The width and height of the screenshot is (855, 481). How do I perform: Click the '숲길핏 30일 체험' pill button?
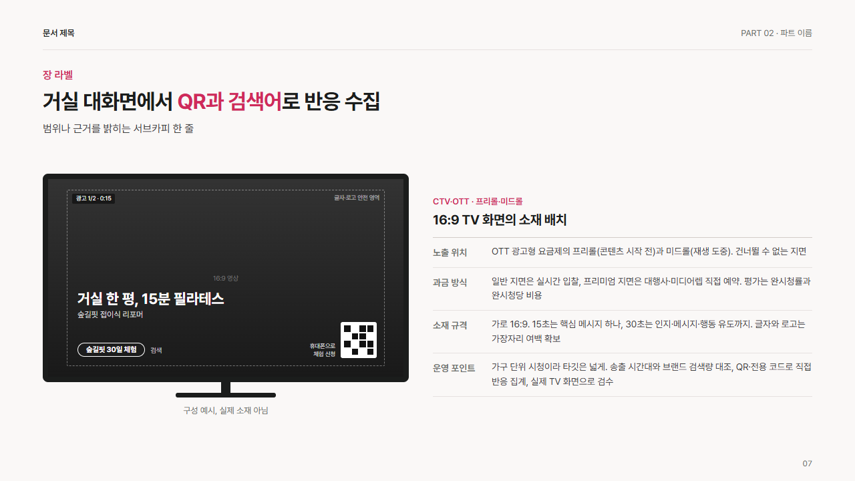(111, 349)
